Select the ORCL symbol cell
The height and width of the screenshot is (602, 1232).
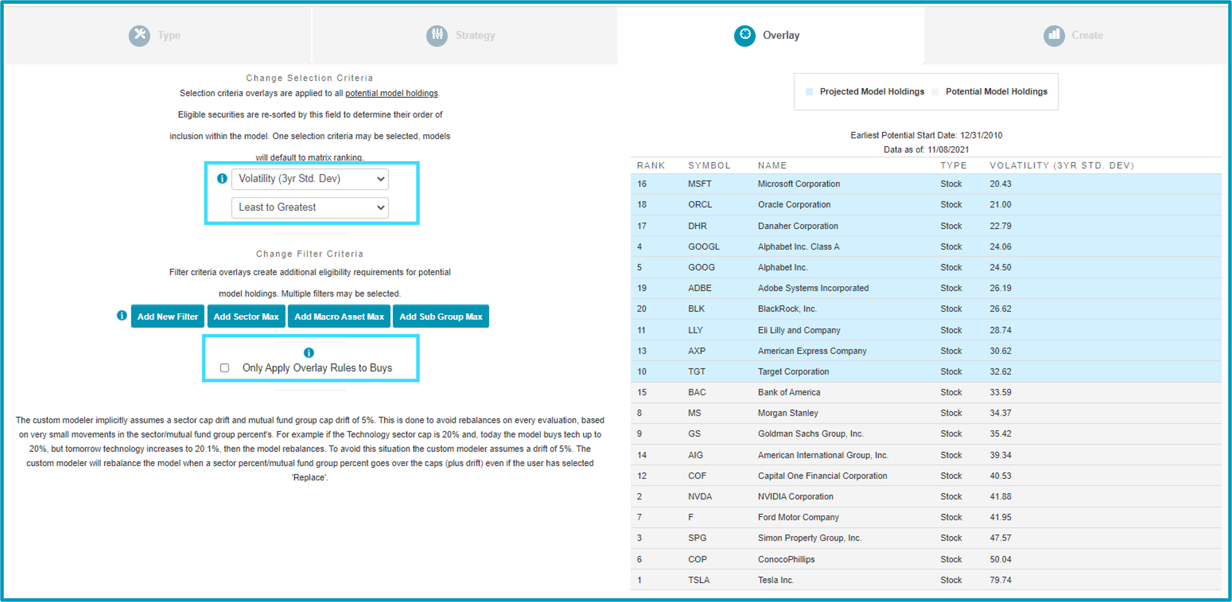[700, 204]
